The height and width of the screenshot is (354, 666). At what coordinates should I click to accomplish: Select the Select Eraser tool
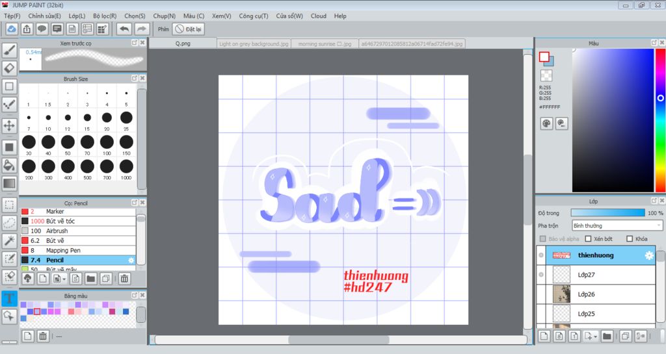[x=9, y=277]
